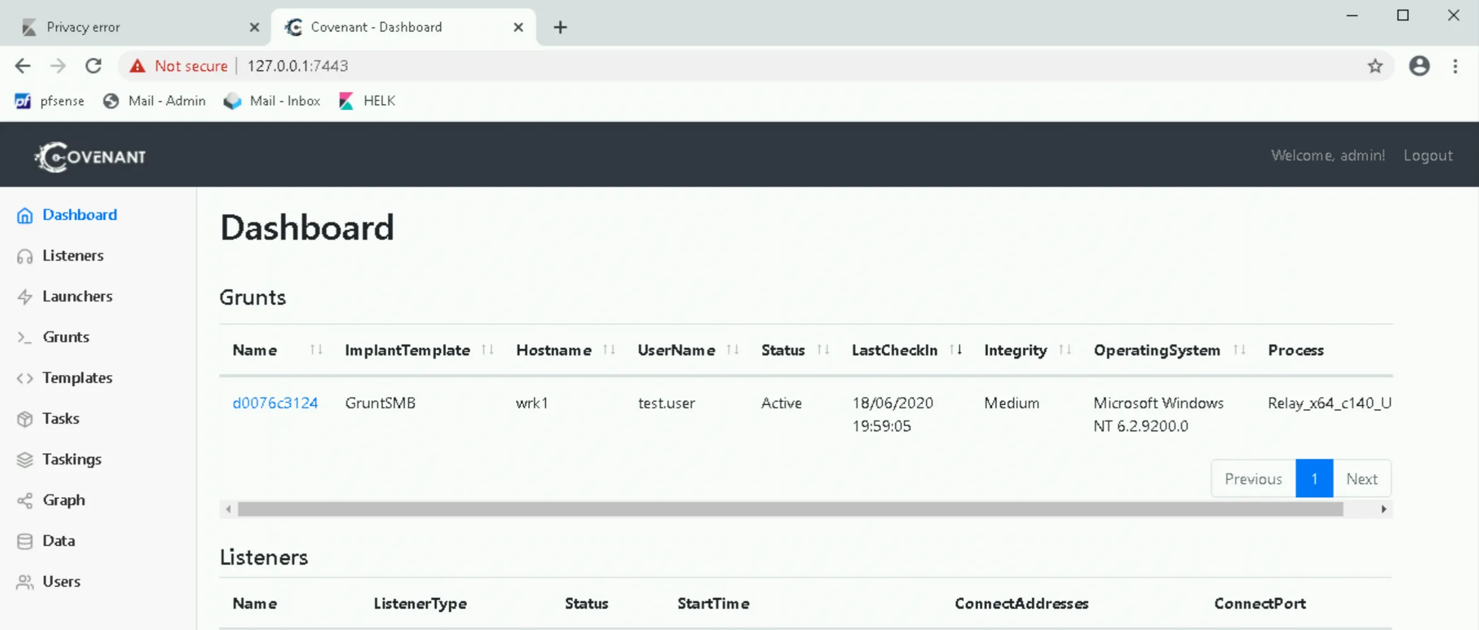Click the Templates code brackets icon
Viewport: 1479px width, 630px height.
[25, 378]
